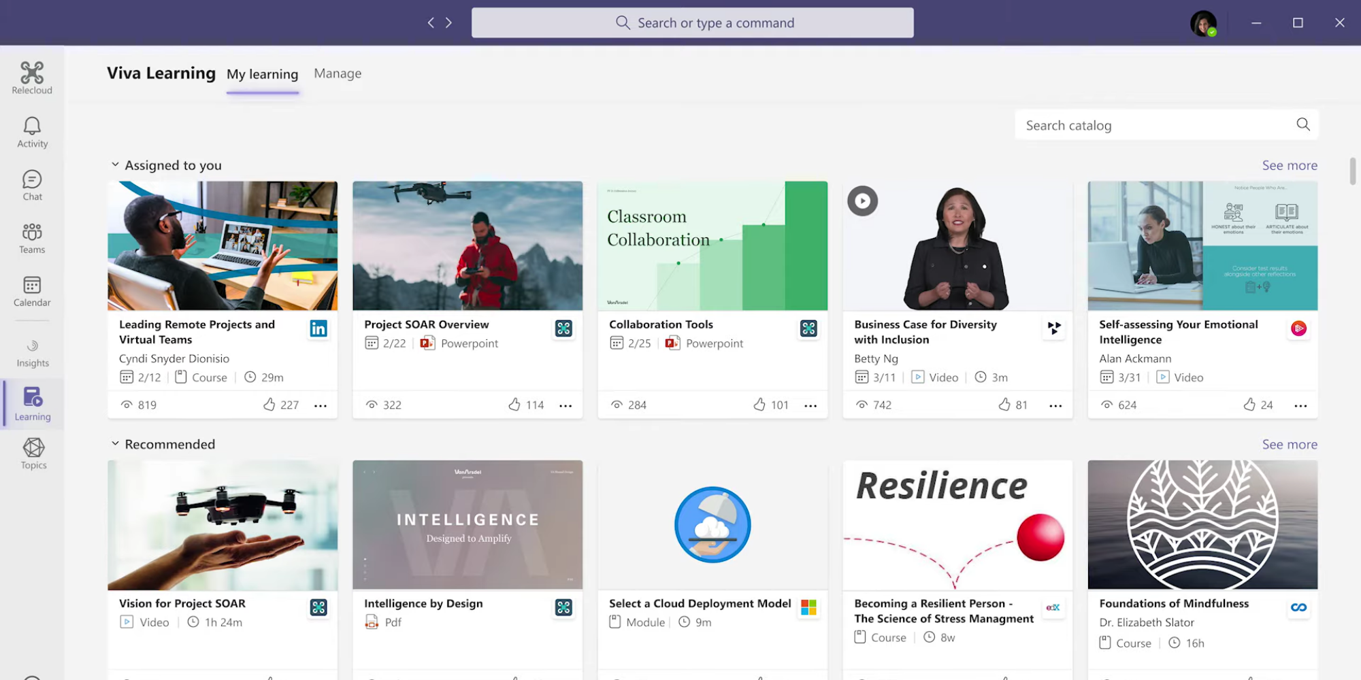
Task: Click See more for Recommended
Action: pyautogui.click(x=1289, y=444)
